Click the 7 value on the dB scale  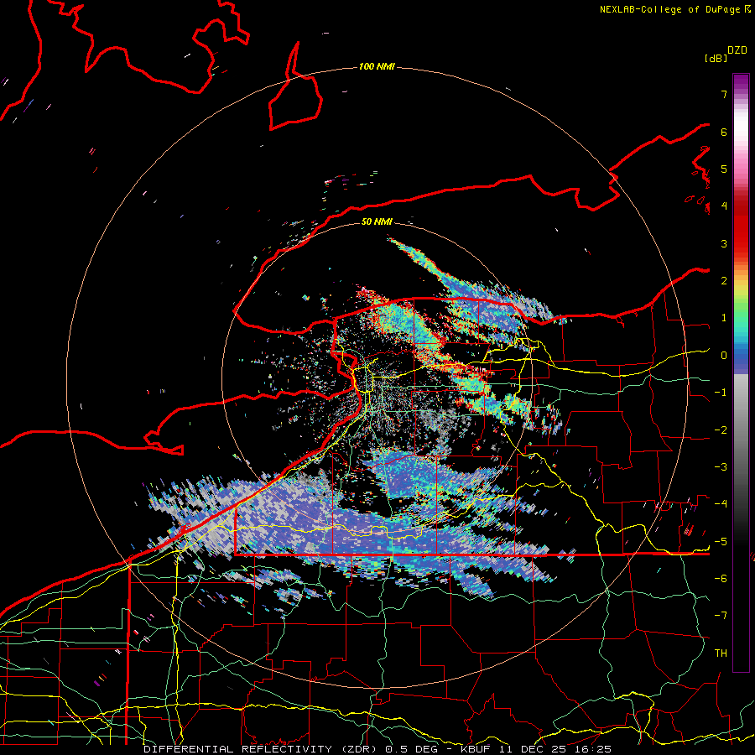point(724,94)
